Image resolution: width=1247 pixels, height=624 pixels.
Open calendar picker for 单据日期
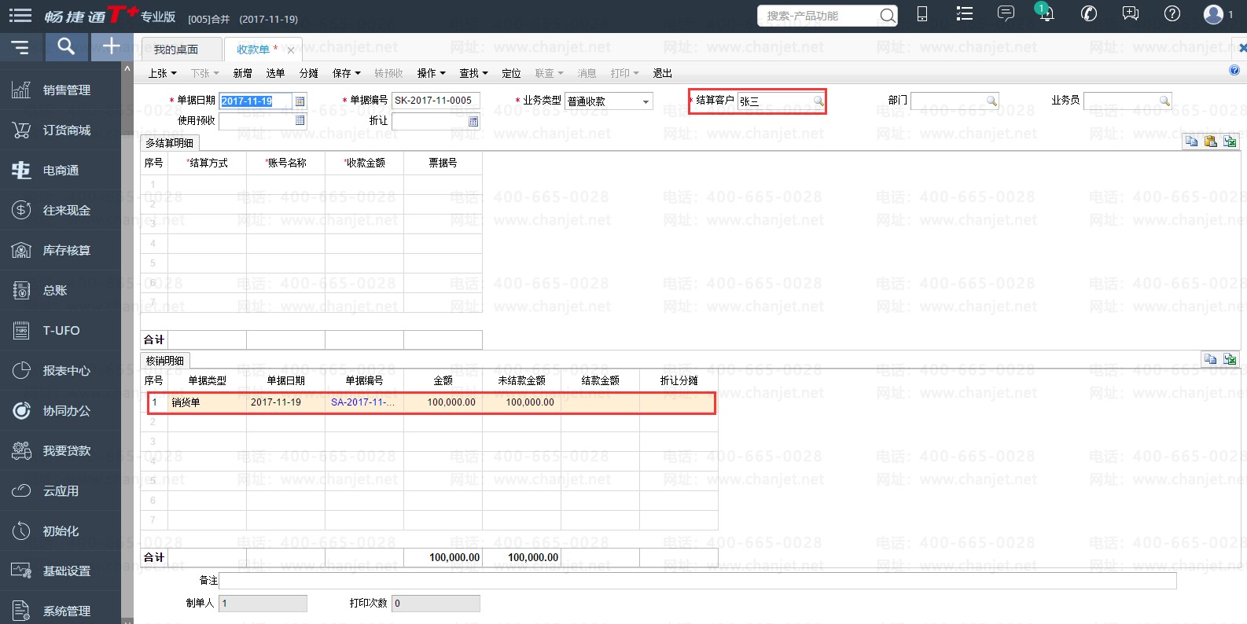tap(300, 101)
